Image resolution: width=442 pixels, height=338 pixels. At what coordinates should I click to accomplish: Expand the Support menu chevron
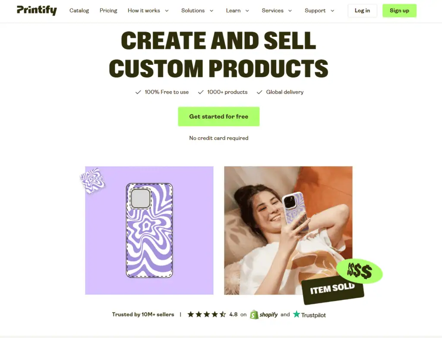[x=332, y=11]
